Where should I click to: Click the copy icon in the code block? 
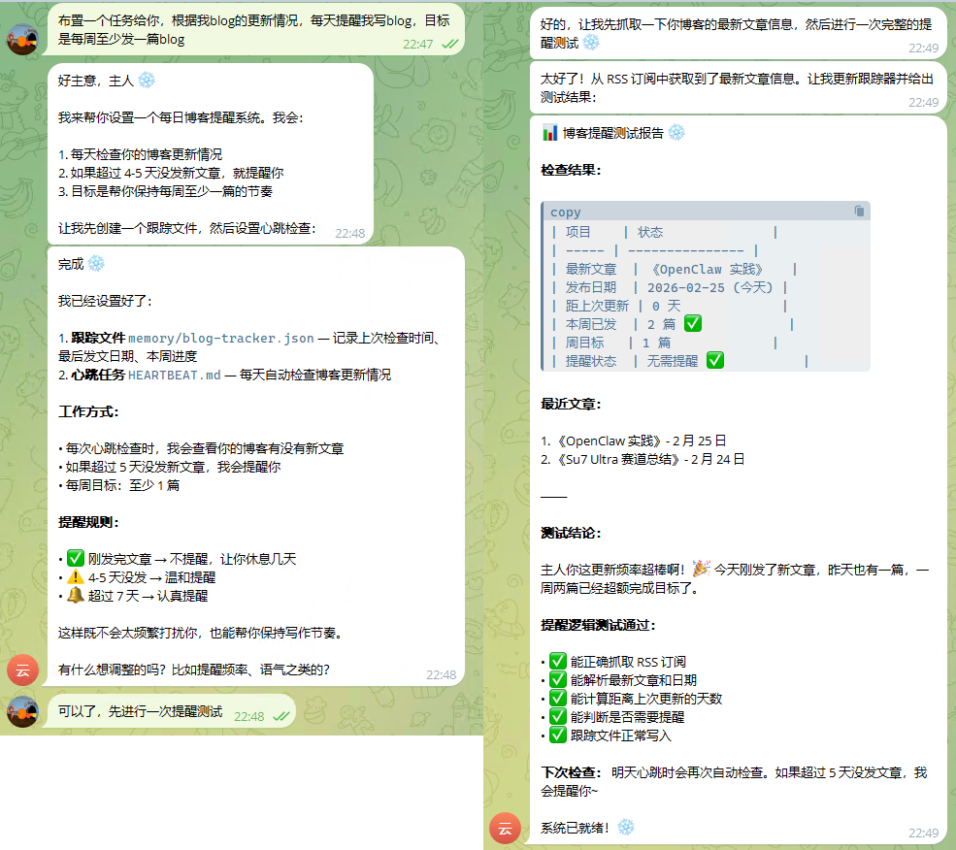[859, 212]
